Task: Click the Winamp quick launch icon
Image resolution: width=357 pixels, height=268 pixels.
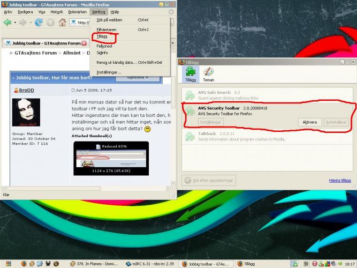Action: pyautogui.click(x=32, y=264)
